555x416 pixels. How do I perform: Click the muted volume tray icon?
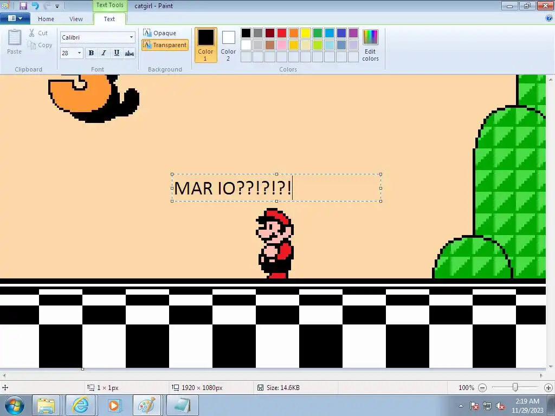click(x=500, y=406)
